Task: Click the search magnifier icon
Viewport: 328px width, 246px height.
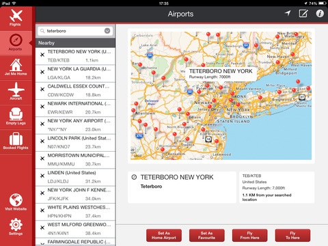Action: tap(42, 31)
